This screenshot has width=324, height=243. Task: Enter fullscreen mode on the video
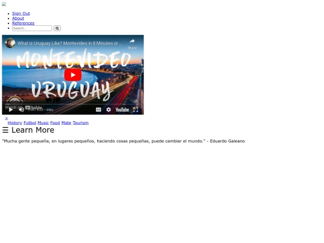pyautogui.click(x=136, y=110)
